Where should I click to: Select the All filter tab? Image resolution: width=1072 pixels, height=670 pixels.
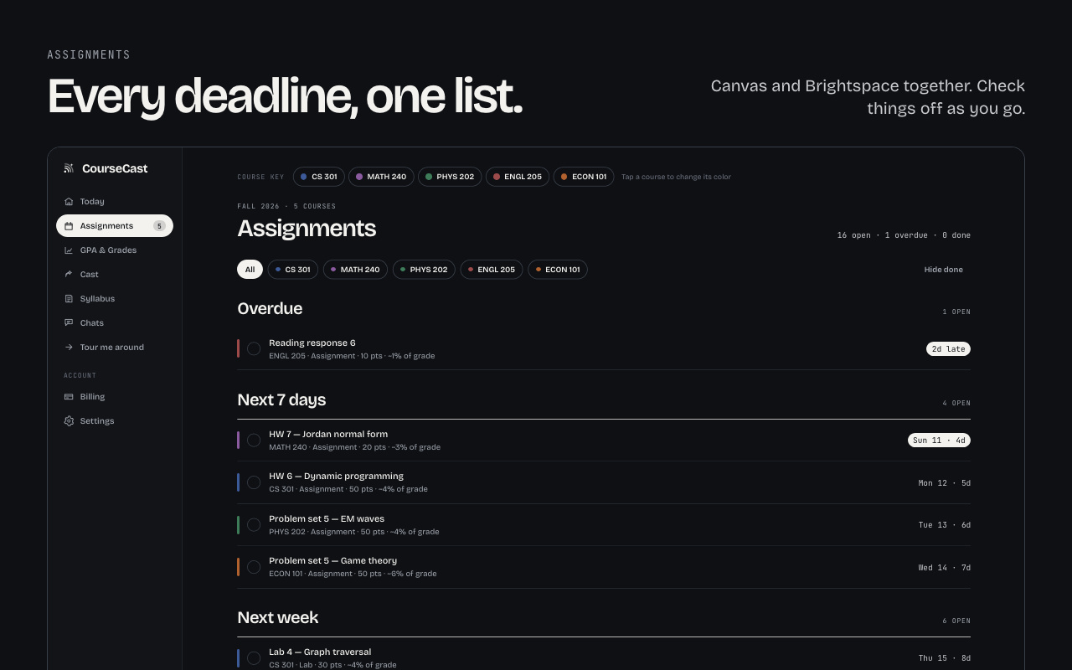250,270
